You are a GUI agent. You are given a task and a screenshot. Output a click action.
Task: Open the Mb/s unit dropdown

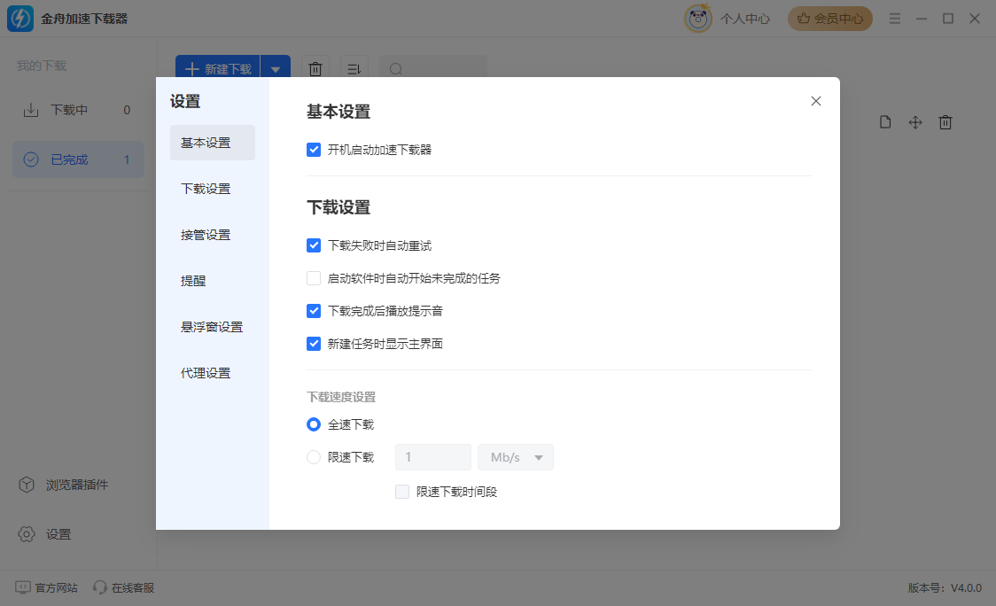point(516,457)
